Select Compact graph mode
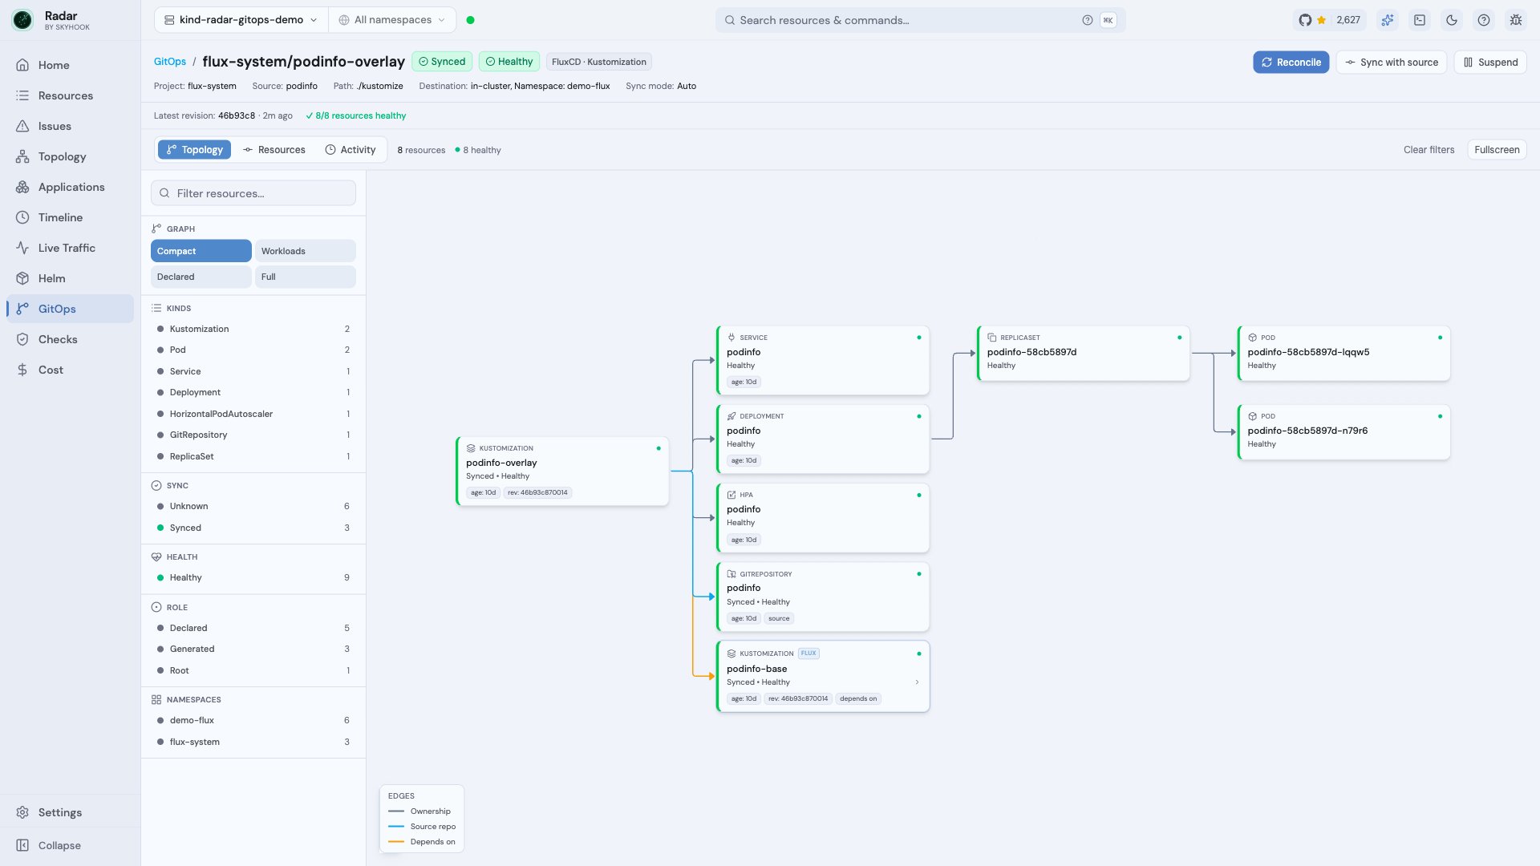Screen dimensions: 1540x866 201,251
